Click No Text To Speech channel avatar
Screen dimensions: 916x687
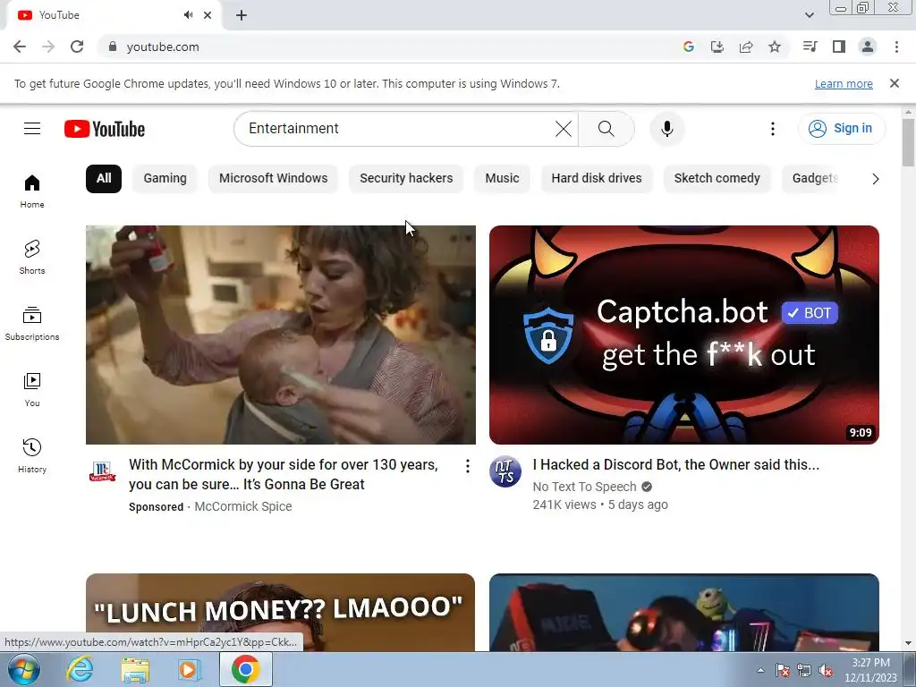click(505, 471)
